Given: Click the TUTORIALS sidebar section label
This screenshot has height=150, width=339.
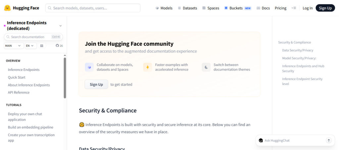Looking at the screenshot, I should 14,105.
